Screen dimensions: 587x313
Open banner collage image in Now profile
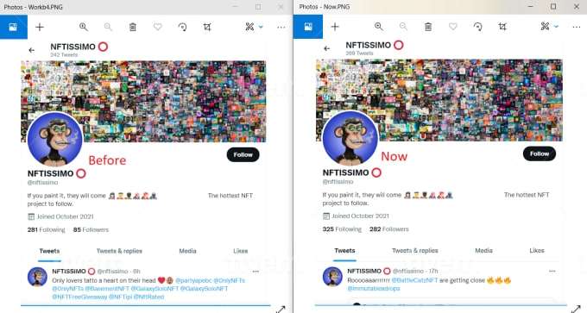439,100
